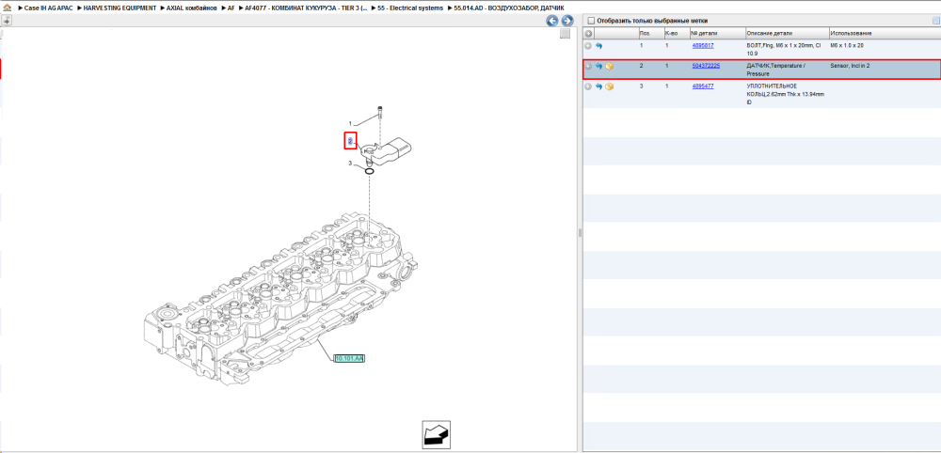
Task: Go to the home icon in breadcrumb
Action: (7, 8)
